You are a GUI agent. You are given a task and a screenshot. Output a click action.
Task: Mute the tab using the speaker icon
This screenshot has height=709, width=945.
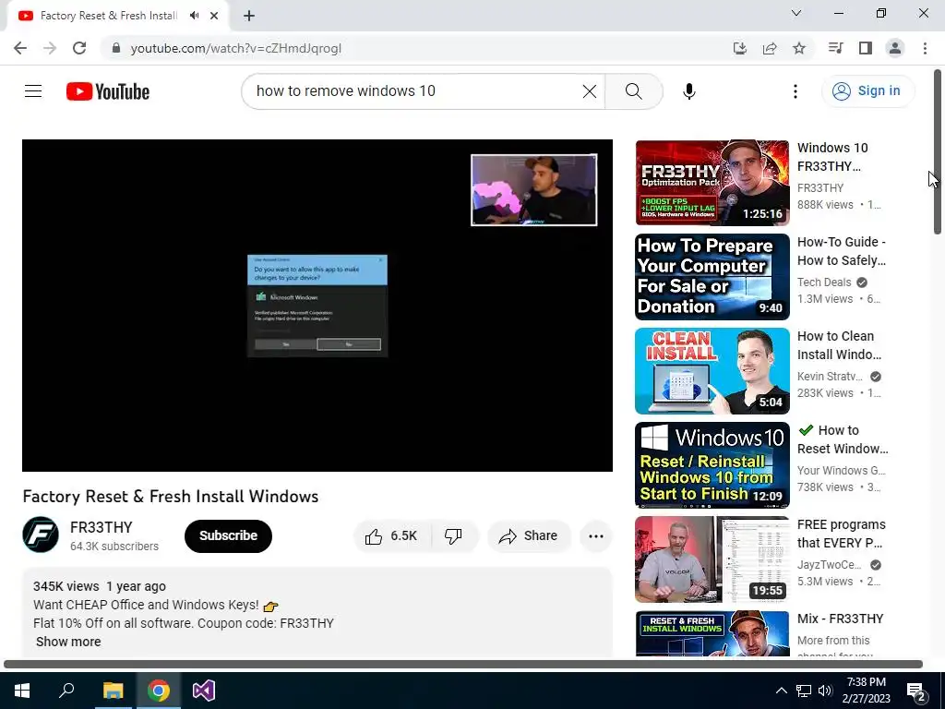pyautogui.click(x=194, y=16)
